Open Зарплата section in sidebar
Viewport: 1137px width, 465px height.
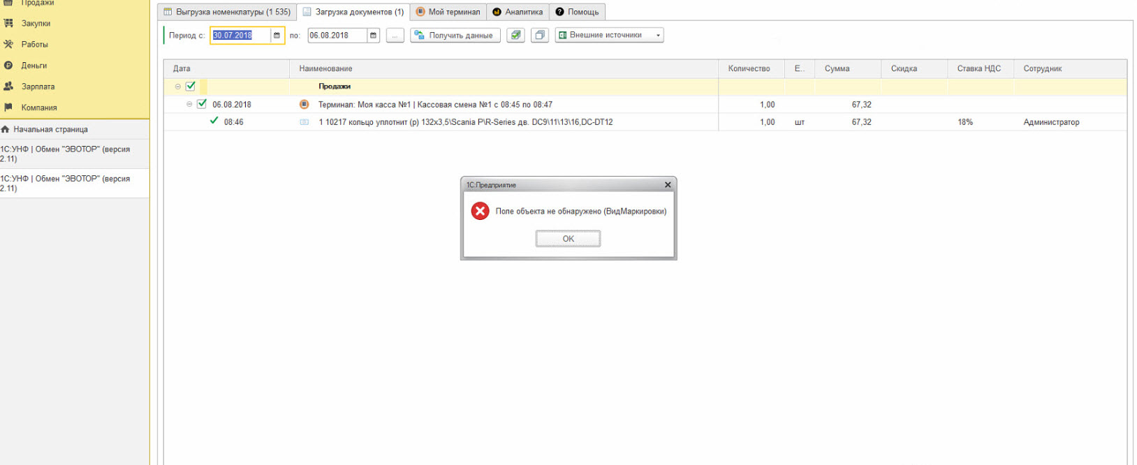point(38,87)
